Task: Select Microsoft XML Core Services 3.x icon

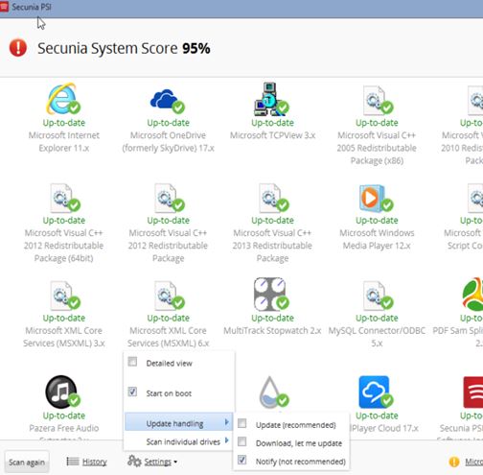Action: point(64,296)
